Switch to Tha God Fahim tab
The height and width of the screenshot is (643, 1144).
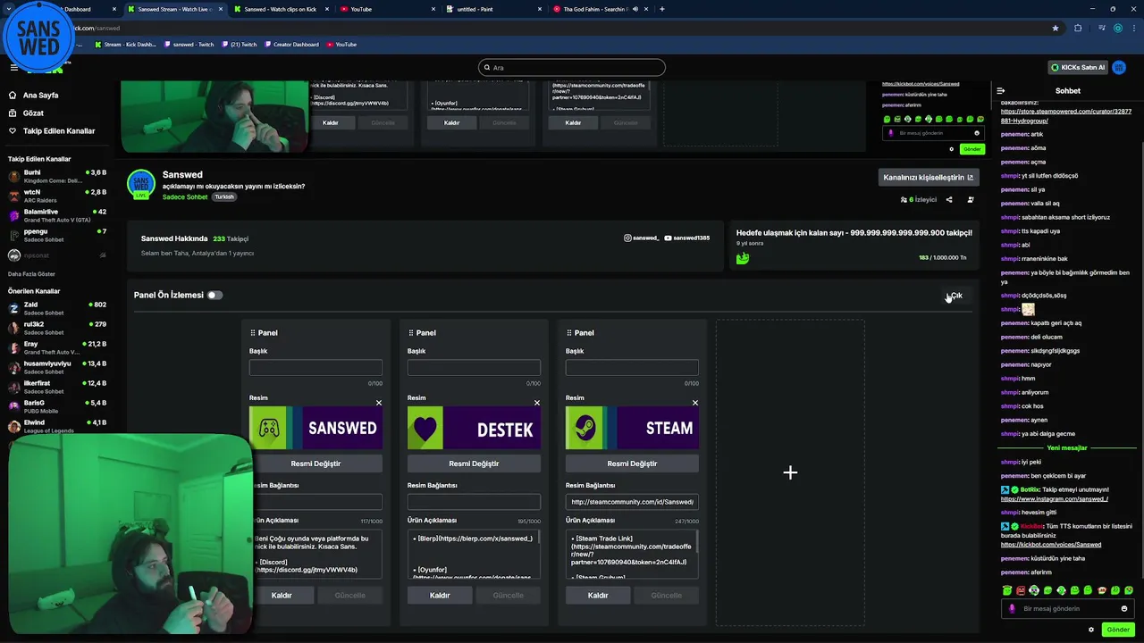601,9
